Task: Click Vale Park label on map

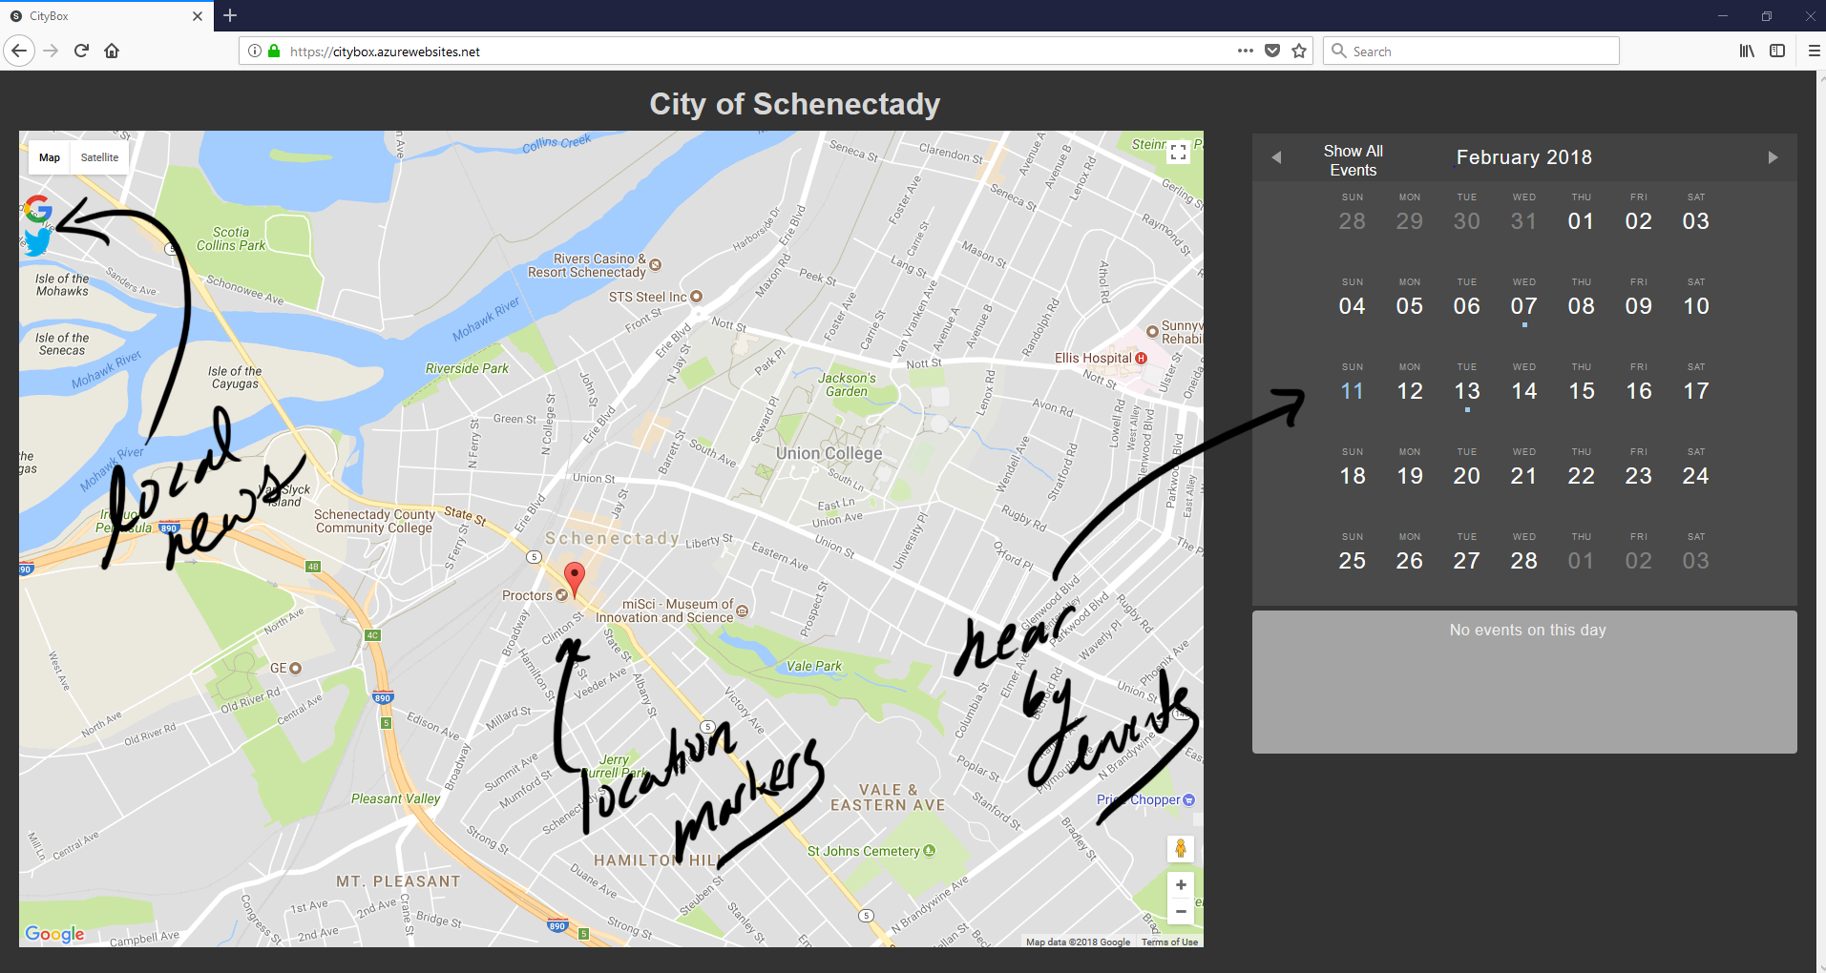Action: click(x=814, y=666)
